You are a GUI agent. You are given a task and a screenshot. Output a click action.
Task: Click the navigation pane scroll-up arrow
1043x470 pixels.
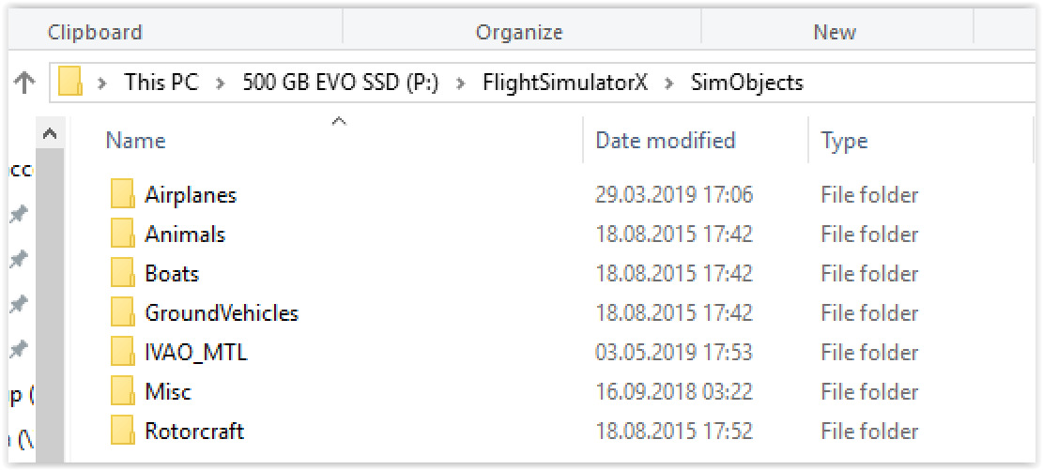(49, 133)
